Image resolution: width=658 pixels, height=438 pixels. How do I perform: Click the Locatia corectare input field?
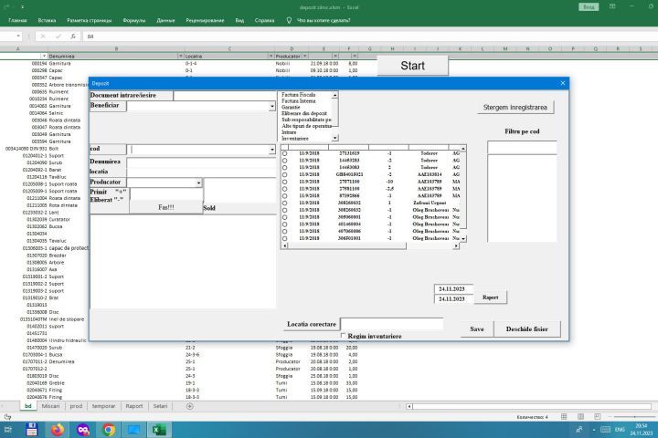[x=391, y=324]
